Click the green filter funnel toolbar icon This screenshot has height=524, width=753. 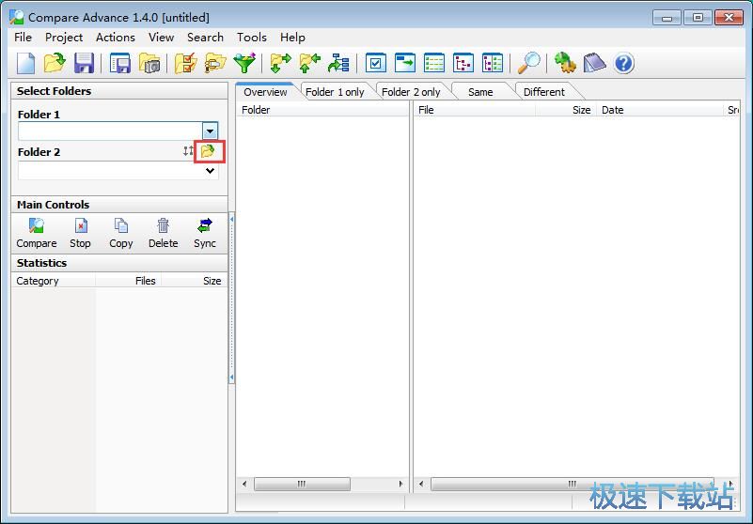click(244, 63)
